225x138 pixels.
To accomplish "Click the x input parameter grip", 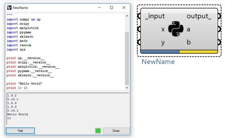I will pos(139,29).
